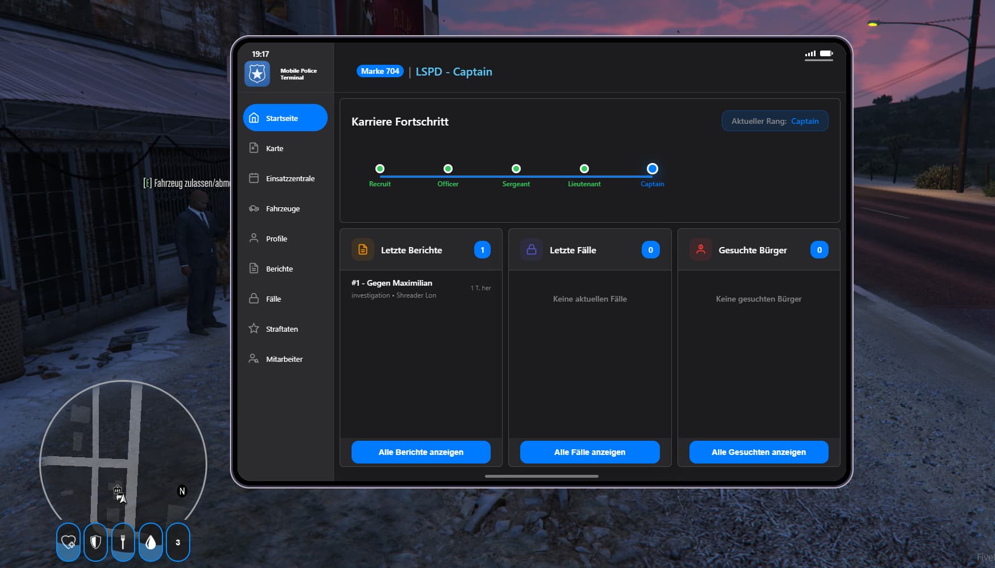Image resolution: width=995 pixels, height=568 pixels.
Task: Show all wanted via Alle Gesuchten anzeigen
Action: point(758,452)
